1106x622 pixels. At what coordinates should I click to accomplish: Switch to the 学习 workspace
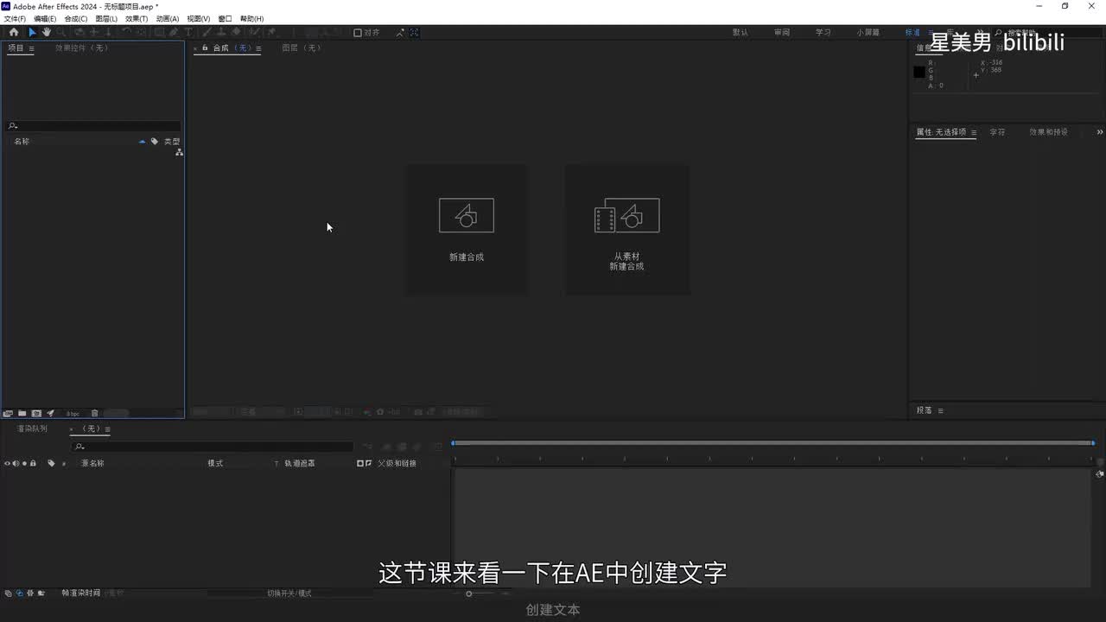pyautogui.click(x=823, y=32)
